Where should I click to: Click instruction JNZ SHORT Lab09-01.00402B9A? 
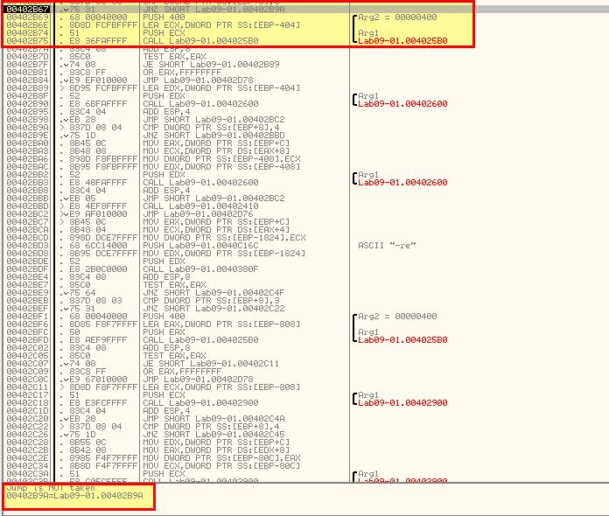(x=213, y=9)
